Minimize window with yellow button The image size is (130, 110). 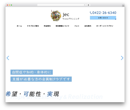coord(9,5)
